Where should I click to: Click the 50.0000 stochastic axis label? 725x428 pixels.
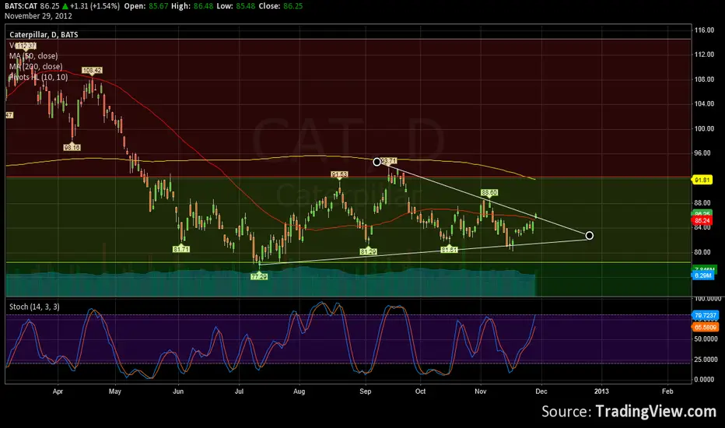point(706,339)
